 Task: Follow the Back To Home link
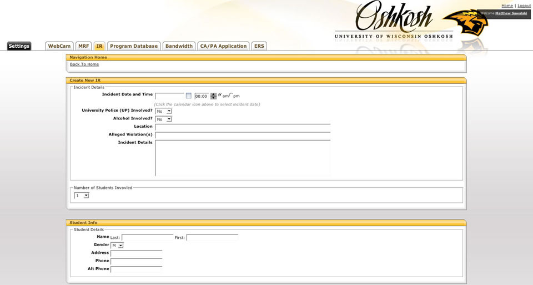coord(84,64)
